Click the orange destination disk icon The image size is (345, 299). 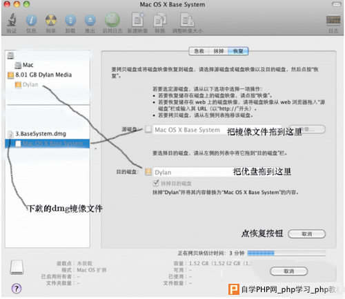point(148,172)
